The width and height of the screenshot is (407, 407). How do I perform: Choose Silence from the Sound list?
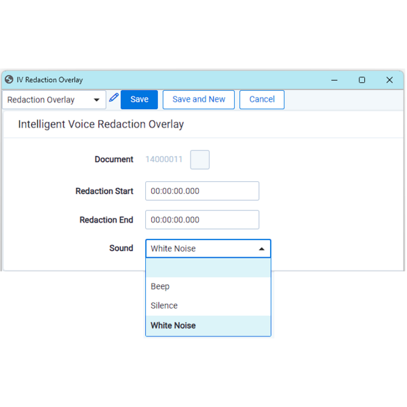tap(164, 306)
